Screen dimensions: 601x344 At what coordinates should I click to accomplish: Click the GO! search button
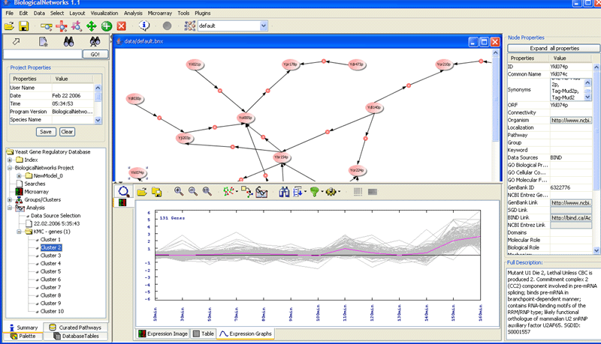[95, 54]
